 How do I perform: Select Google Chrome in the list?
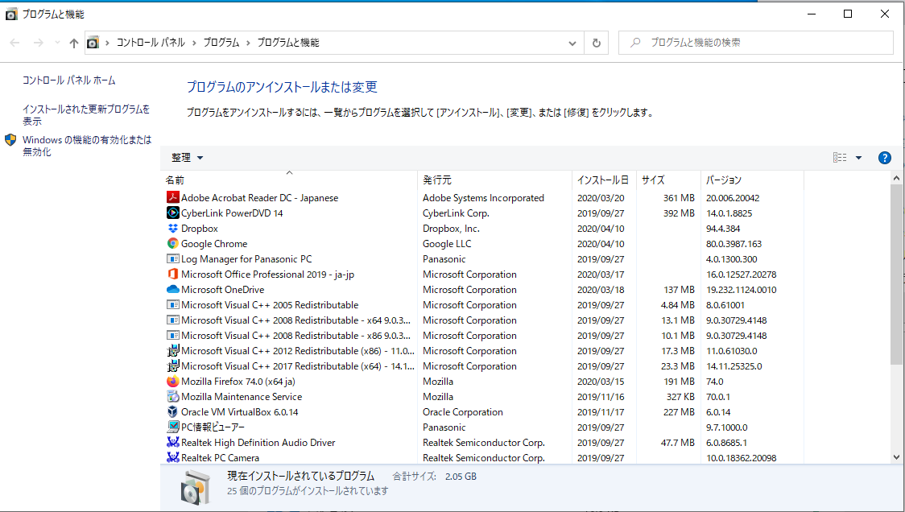tap(214, 244)
